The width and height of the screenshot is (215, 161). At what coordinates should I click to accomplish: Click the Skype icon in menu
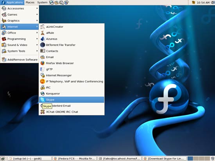[x=43, y=99]
